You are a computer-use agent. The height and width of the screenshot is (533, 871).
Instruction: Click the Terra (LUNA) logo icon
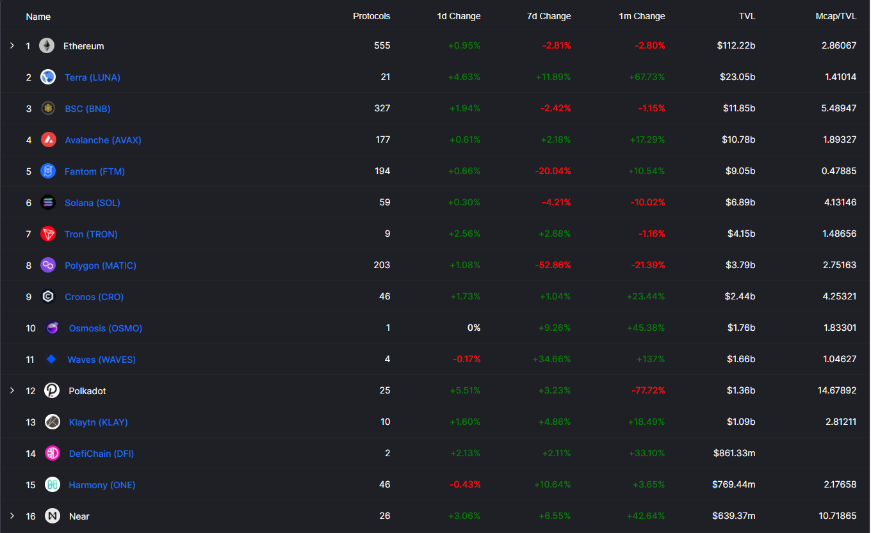point(48,77)
